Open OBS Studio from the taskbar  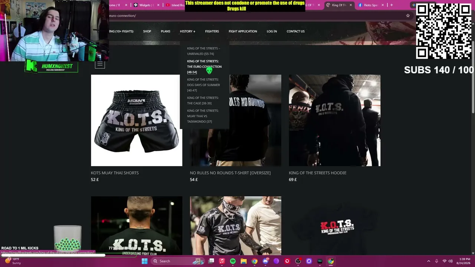pyautogui.click(x=298, y=261)
